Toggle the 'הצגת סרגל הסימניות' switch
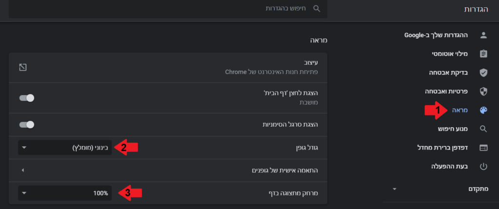The height and width of the screenshot is (209, 499). click(26, 125)
